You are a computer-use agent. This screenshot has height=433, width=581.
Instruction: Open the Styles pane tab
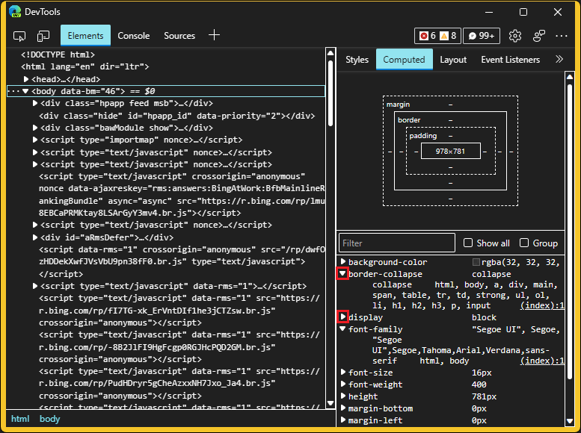pyautogui.click(x=357, y=59)
